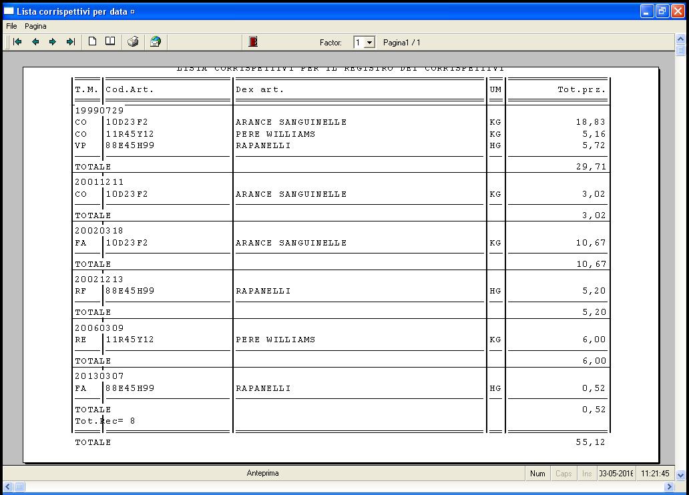
Task: Click date 20060309 in the report
Action: [x=99, y=328]
